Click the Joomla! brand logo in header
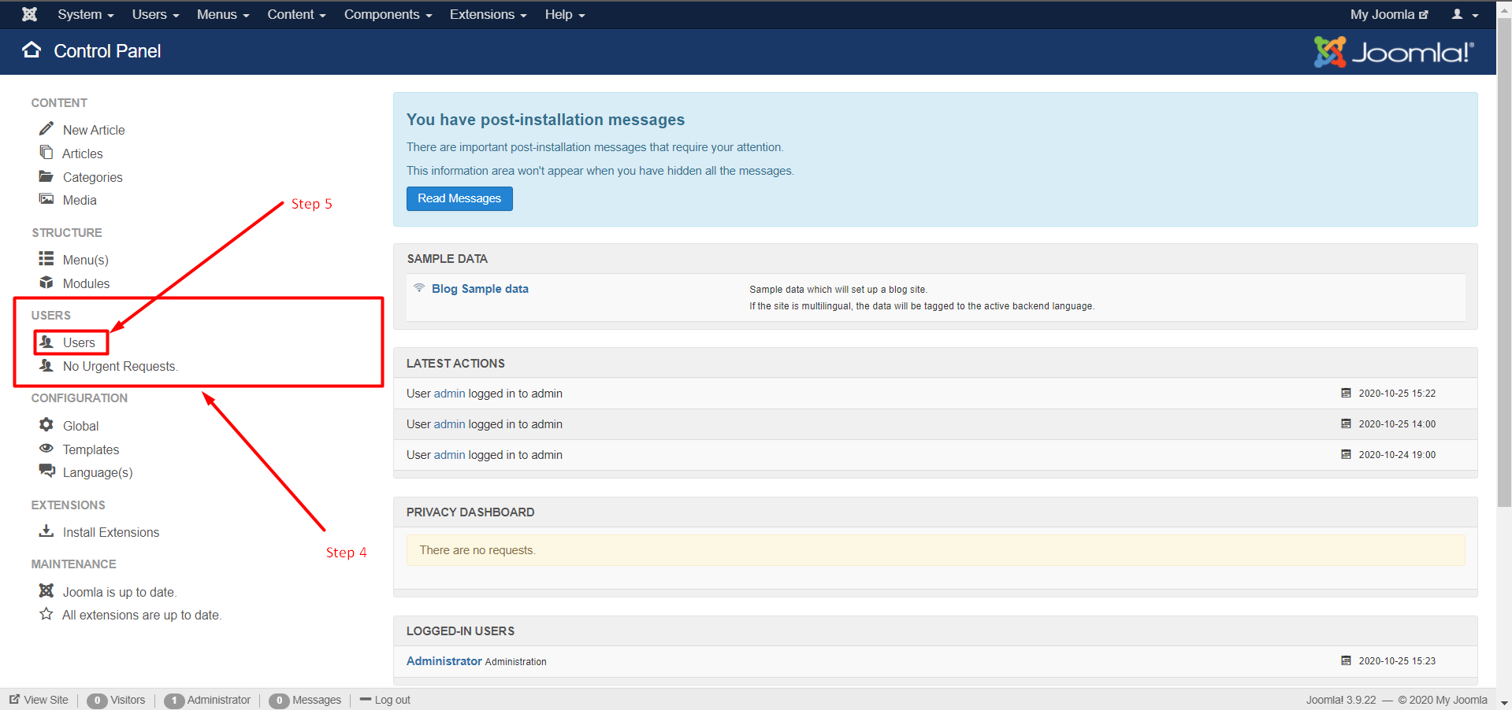1512x710 pixels. click(x=1394, y=52)
